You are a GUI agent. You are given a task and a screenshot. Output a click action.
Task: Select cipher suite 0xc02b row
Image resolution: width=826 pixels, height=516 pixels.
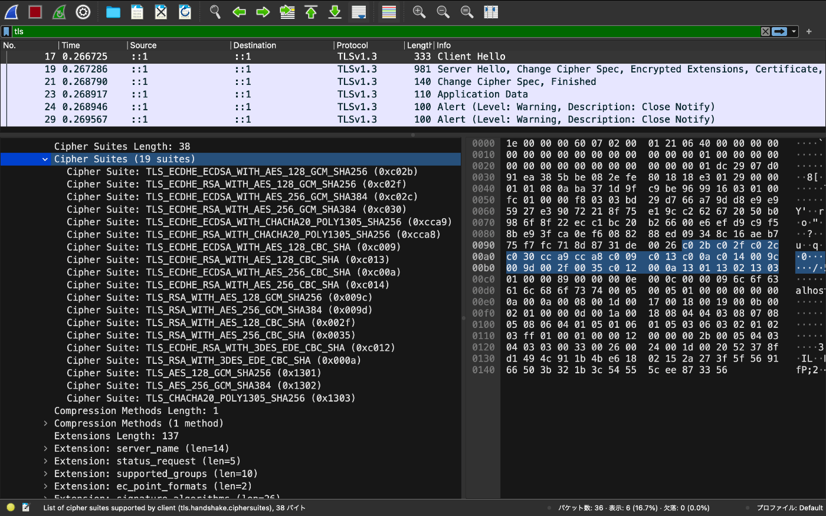(231, 172)
